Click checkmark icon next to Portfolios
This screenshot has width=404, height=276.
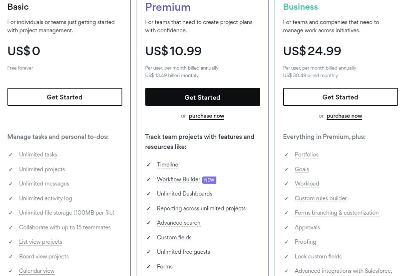tap(286, 155)
